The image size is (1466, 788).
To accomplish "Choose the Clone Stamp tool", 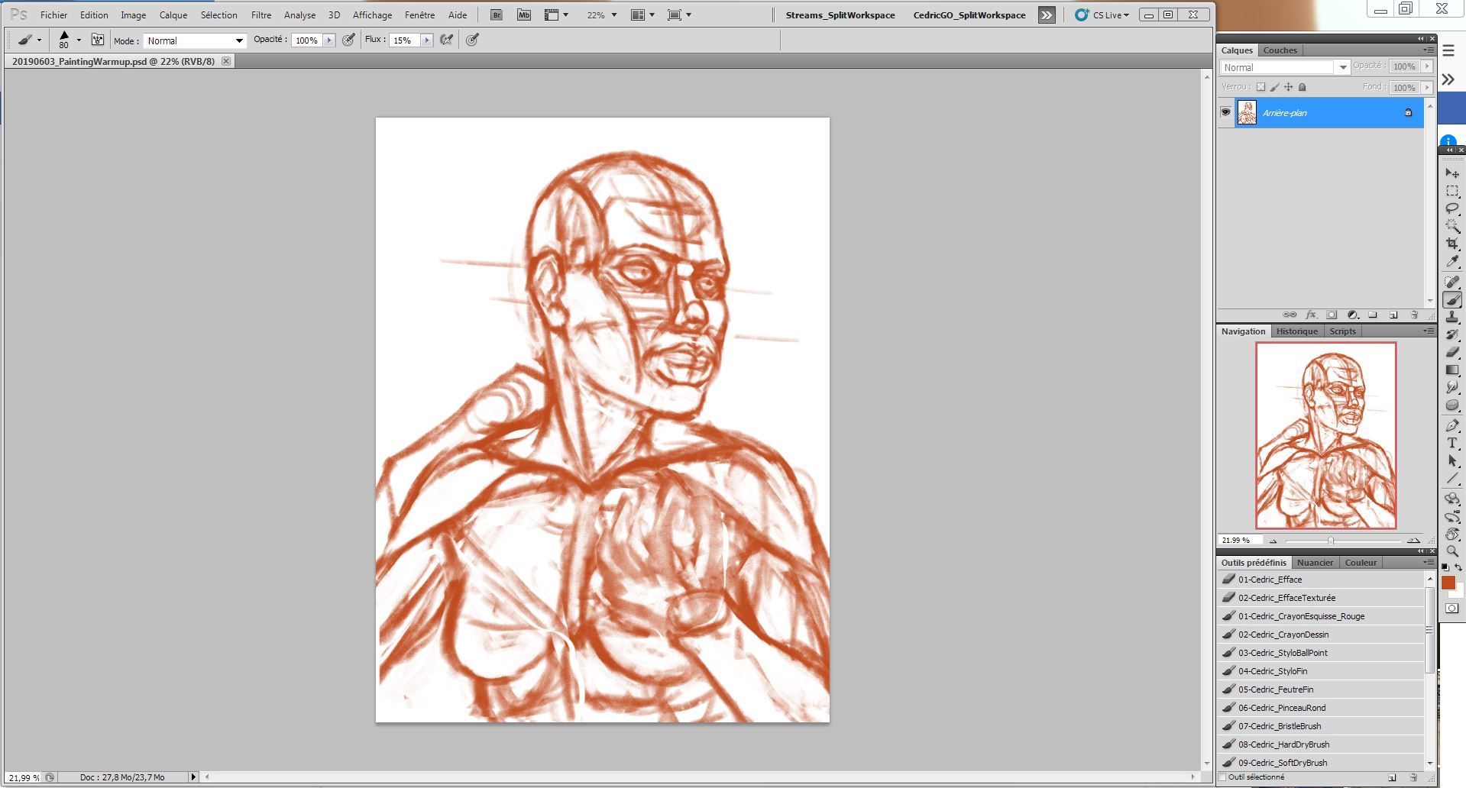I will click(x=1452, y=317).
